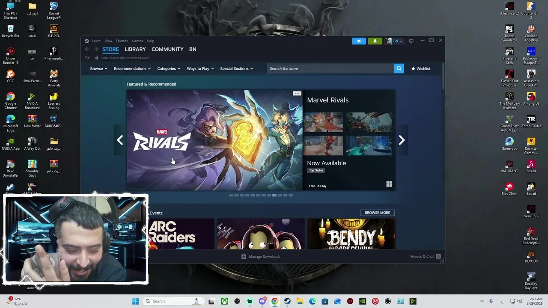
Task: Click the three-dots icon on Marvel Rivals banner
Action: [297, 93]
